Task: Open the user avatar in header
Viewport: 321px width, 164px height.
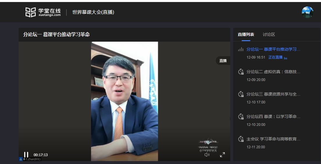Action: click(307, 12)
